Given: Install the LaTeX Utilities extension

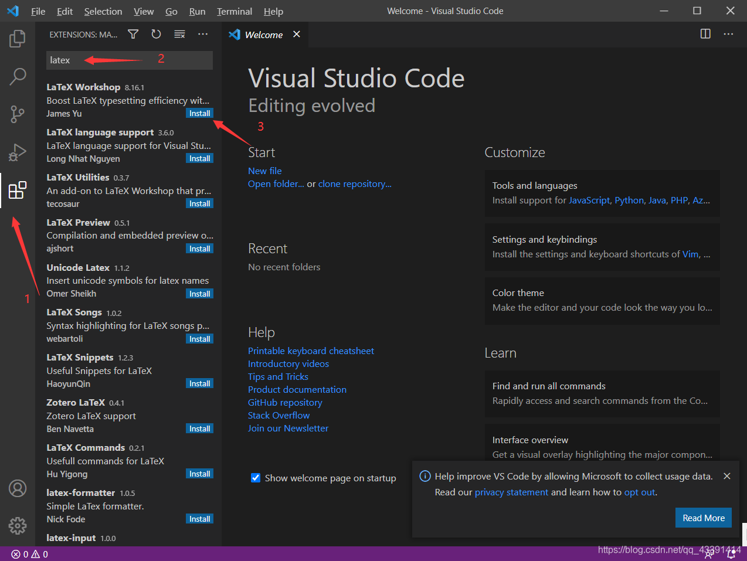Looking at the screenshot, I should click(199, 203).
